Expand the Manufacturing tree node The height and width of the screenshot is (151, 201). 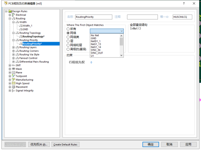tap(10, 80)
